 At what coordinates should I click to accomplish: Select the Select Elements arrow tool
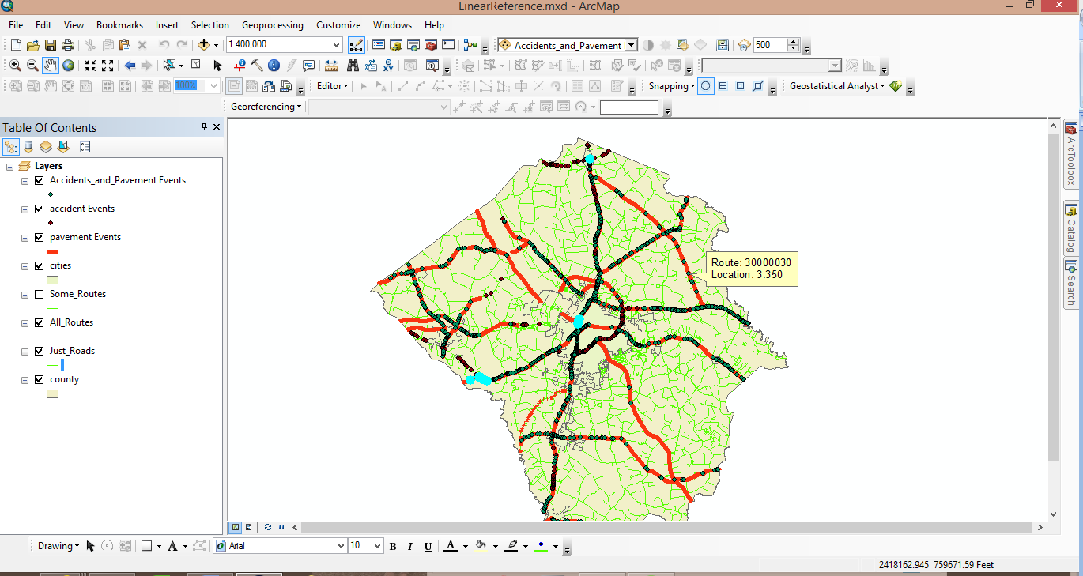[218, 66]
